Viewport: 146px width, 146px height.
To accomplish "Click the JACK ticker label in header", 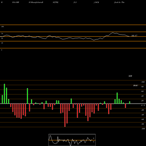I will 97,2.
